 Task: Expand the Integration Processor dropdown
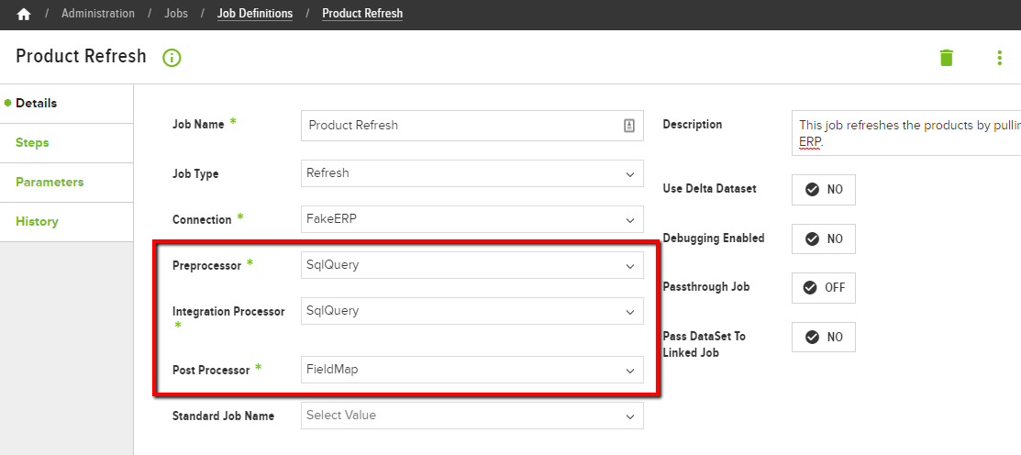[472, 311]
